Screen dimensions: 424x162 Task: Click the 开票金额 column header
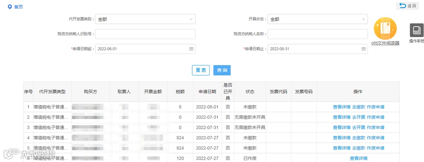point(153,92)
